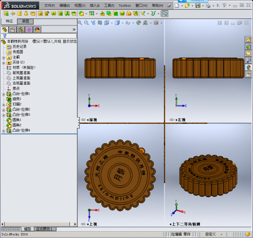Screen dimensions: 253x238
Task: Click the Zoom to Fit magnifier icon
Action: (80, 23)
